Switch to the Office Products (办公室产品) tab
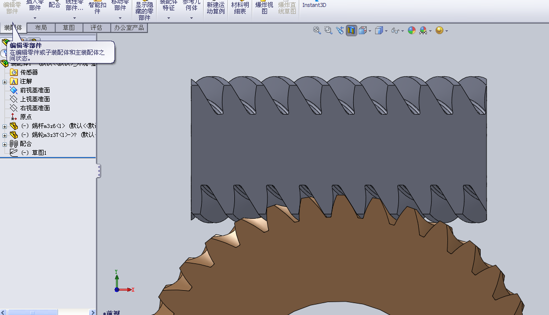 click(x=129, y=28)
